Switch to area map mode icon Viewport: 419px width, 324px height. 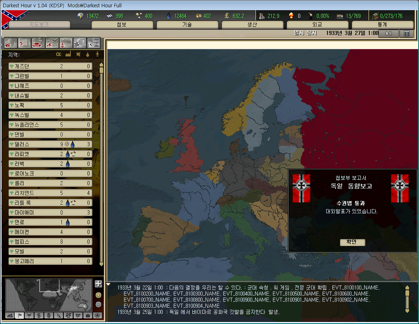tap(78, 315)
